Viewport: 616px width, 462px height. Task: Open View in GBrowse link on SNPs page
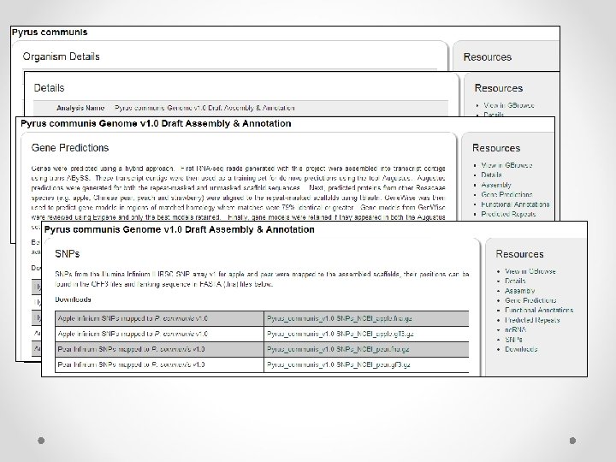click(x=530, y=271)
